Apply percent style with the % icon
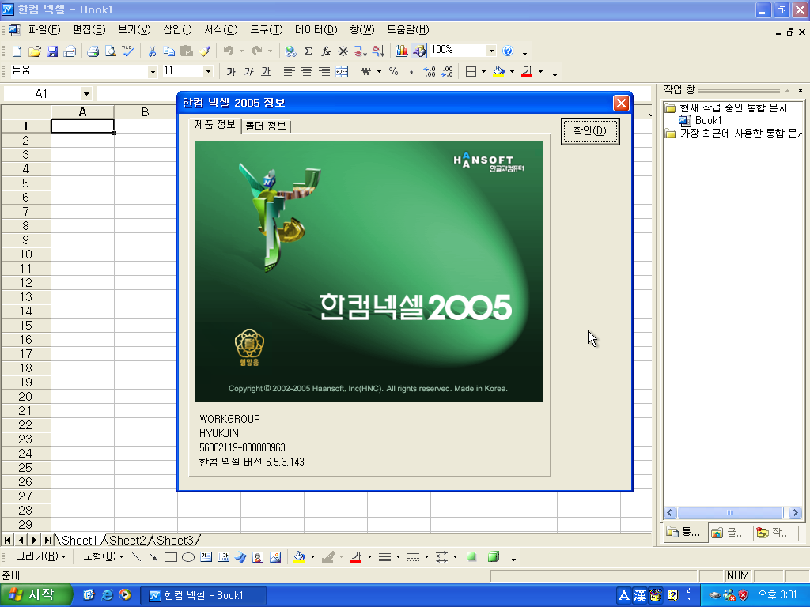This screenshot has width=810, height=607. (x=394, y=72)
